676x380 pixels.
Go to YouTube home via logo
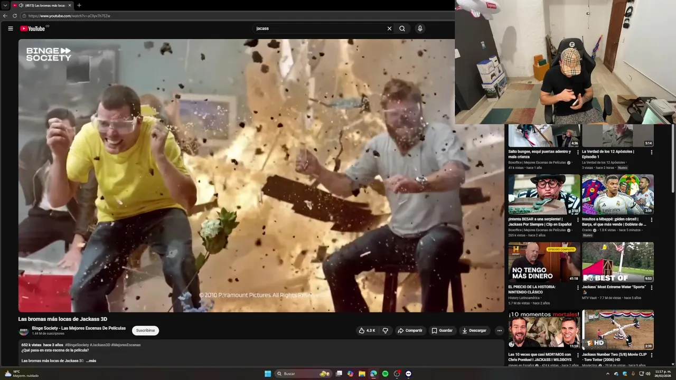coord(33,28)
